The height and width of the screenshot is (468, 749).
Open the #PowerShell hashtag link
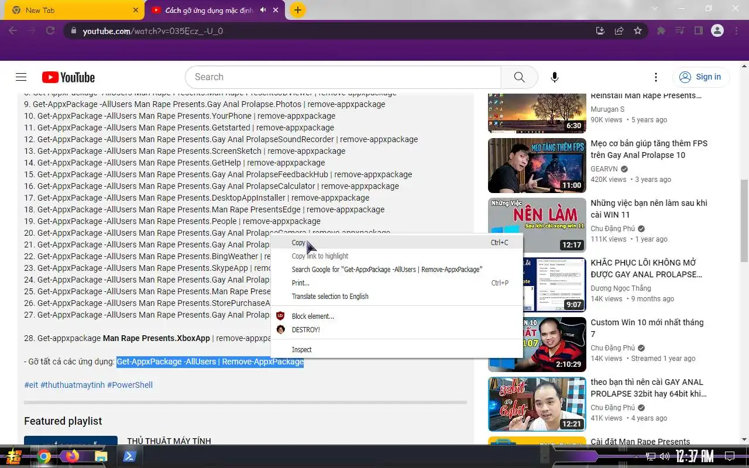point(130,385)
